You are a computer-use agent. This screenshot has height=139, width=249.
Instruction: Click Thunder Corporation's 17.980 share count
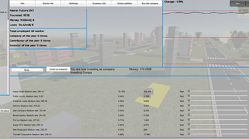[x=147, y=134]
